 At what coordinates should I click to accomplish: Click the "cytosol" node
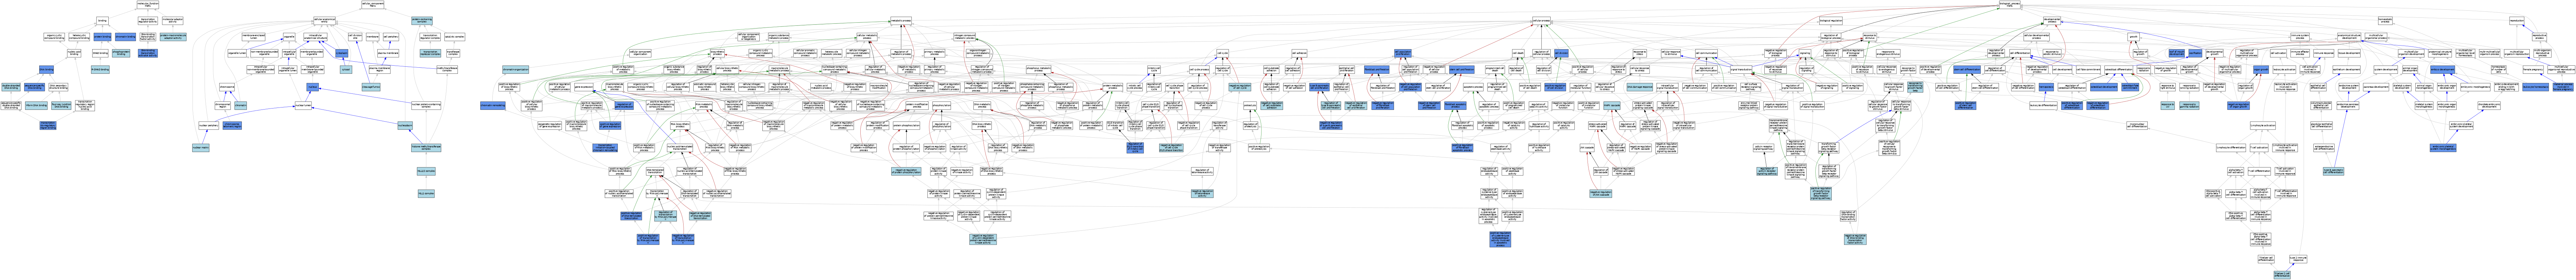coord(346,70)
